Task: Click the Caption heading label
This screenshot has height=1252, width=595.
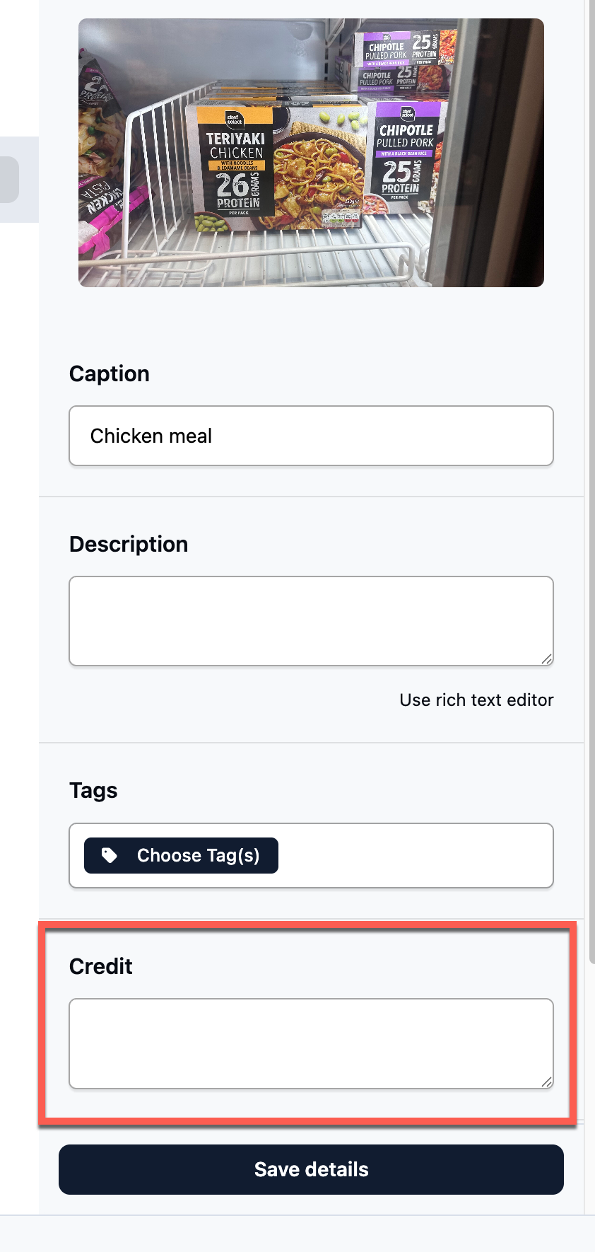Action: pyautogui.click(x=110, y=373)
